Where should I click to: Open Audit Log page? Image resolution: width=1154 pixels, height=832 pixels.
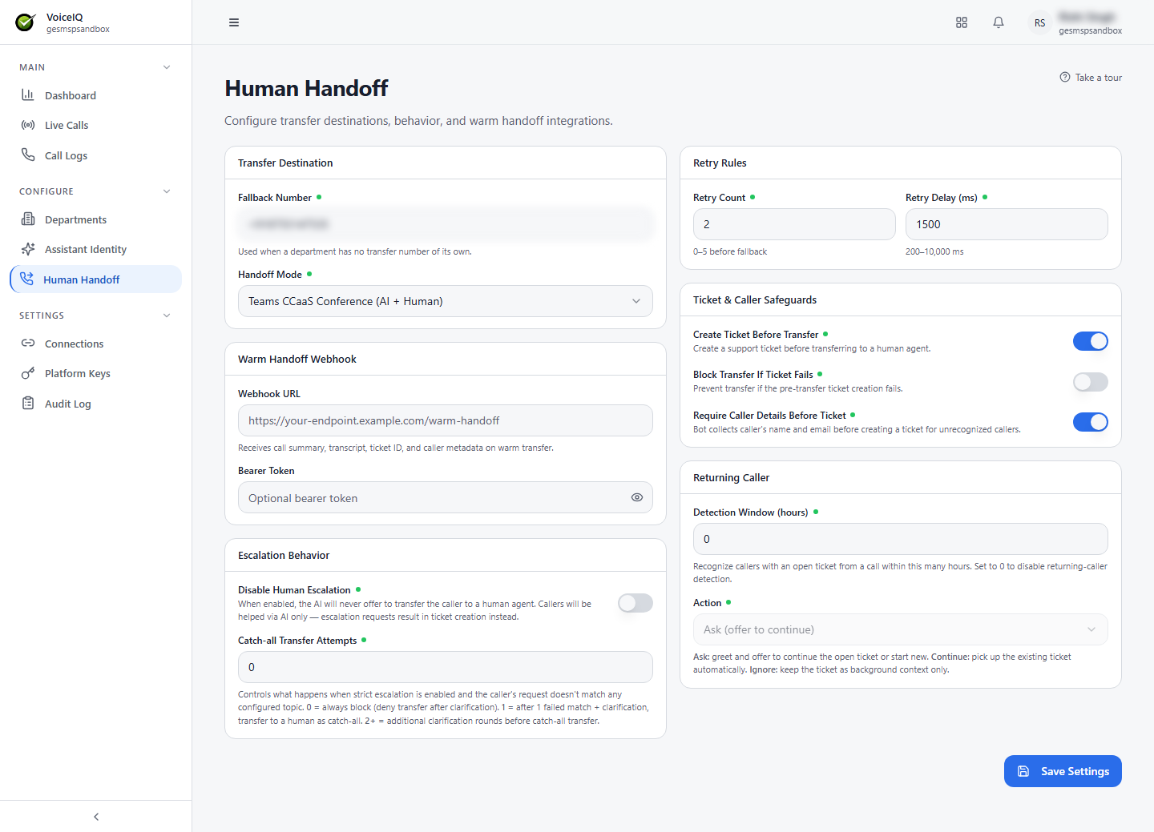click(96, 404)
